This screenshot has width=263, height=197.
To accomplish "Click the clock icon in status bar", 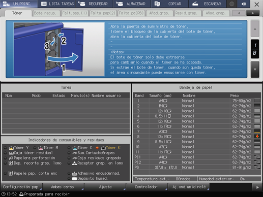I will point(3,194).
